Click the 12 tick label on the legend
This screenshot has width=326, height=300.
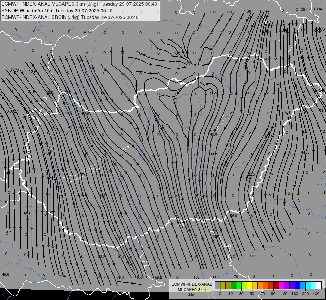[231, 294]
